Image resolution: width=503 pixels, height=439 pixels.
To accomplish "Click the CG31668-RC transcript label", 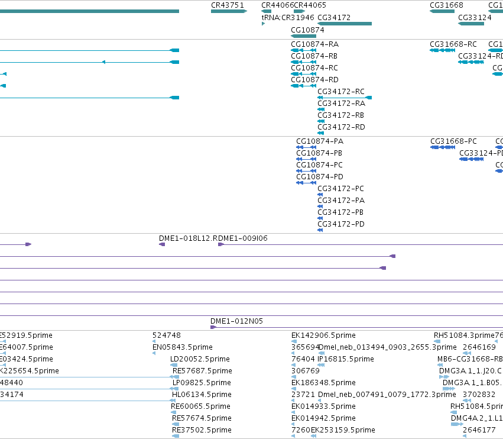I will (x=453, y=44).
